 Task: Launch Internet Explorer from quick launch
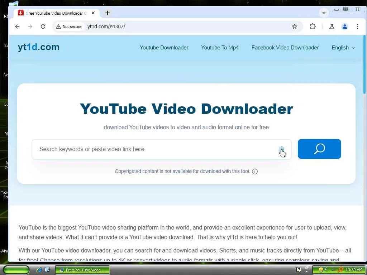[39, 270]
